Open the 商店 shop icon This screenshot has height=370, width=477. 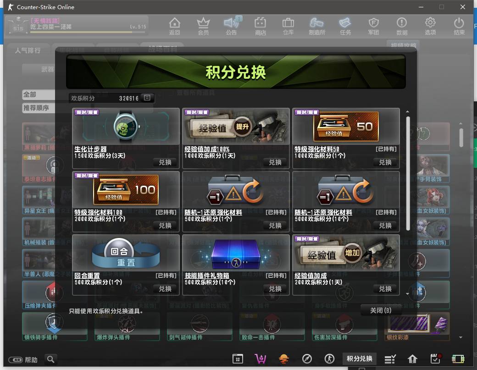pyautogui.click(x=261, y=26)
